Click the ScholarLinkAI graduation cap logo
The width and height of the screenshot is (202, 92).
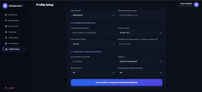(5, 6)
